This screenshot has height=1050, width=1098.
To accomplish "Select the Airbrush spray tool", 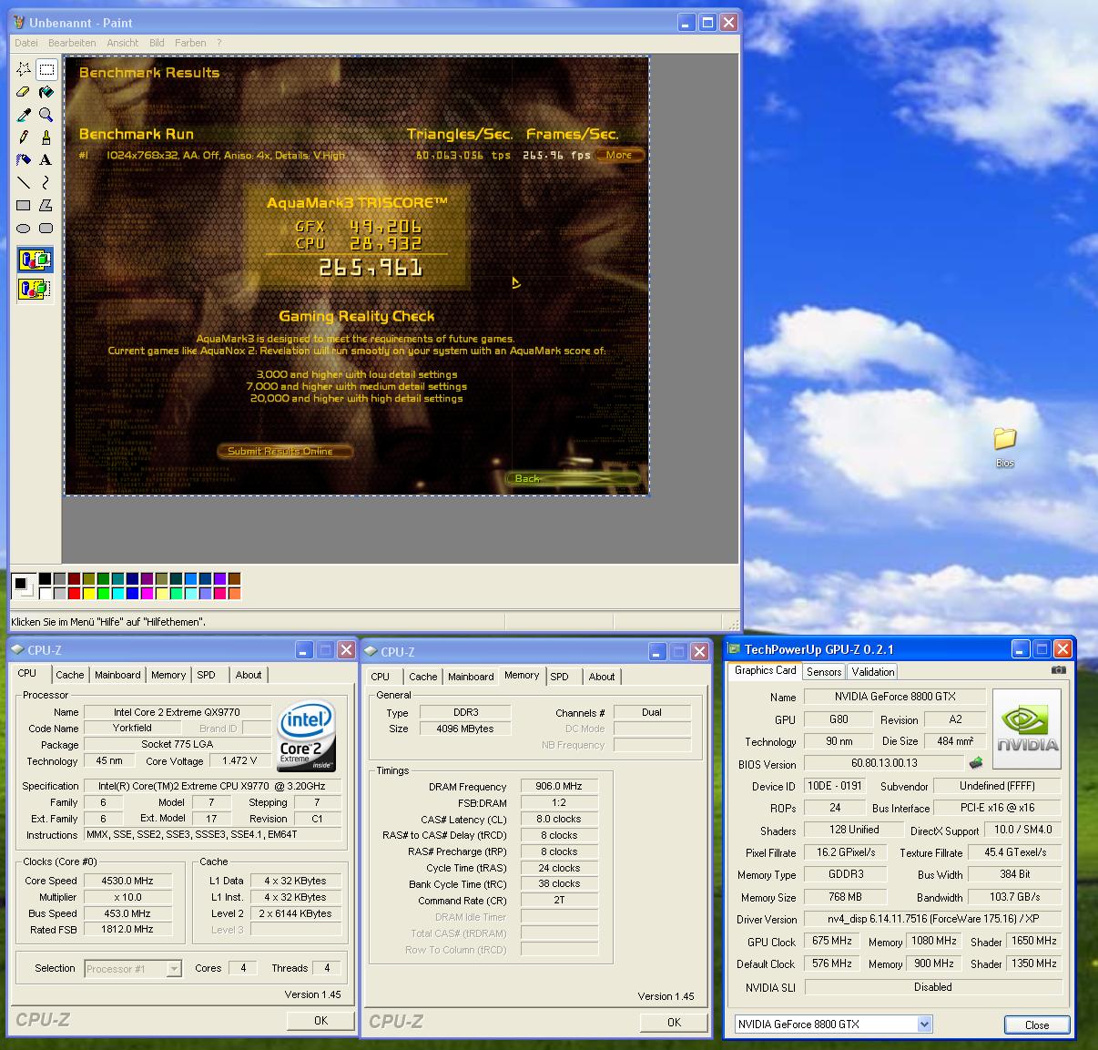I will click(24, 160).
